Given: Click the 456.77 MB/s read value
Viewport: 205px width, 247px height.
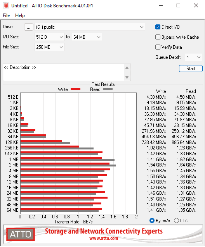Looking at the screenshot, I should click(x=184, y=137).
